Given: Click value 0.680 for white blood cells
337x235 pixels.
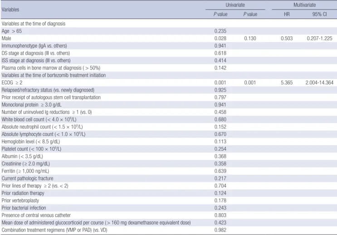Looking at the screenshot, I should click(x=220, y=119).
